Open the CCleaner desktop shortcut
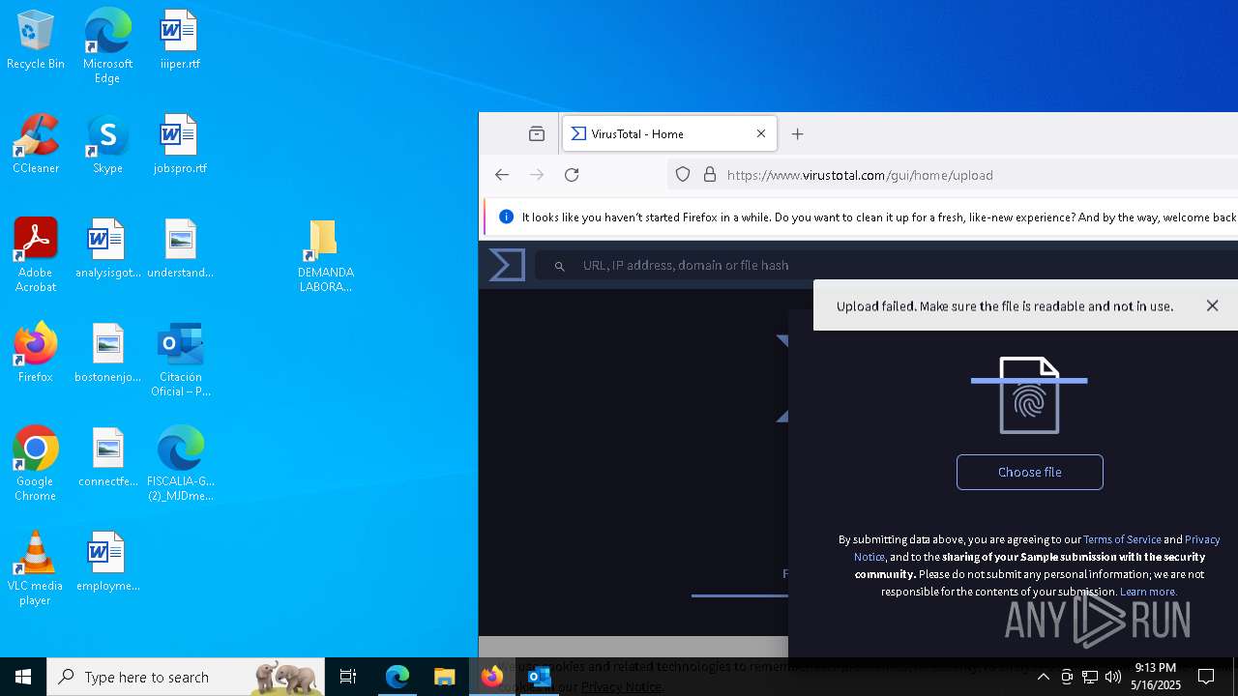The height and width of the screenshot is (696, 1238). coord(36,145)
